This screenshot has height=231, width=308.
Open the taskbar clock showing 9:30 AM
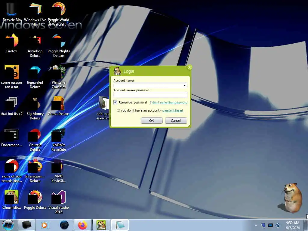[x=293, y=225]
